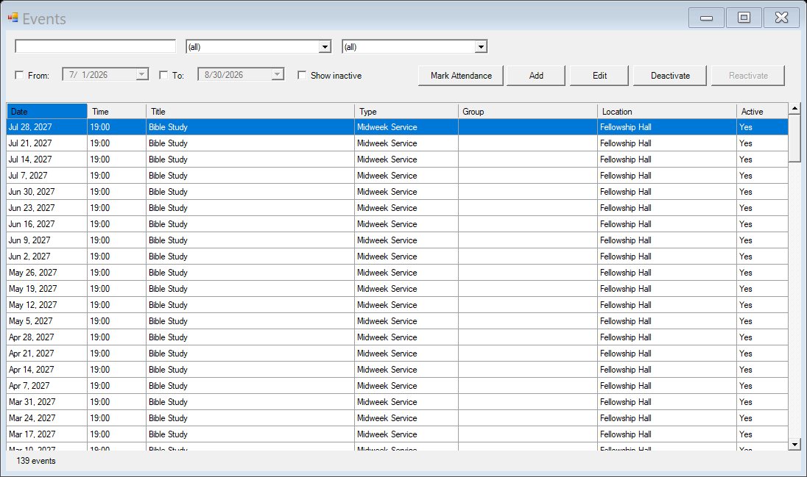Select the Mar 17, 2027 event
This screenshot has height=477, width=807.
(x=397, y=435)
